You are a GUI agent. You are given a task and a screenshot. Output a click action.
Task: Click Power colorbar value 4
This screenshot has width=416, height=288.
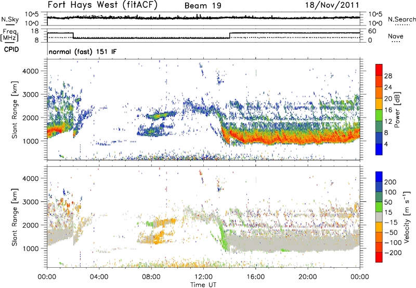(386, 144)
